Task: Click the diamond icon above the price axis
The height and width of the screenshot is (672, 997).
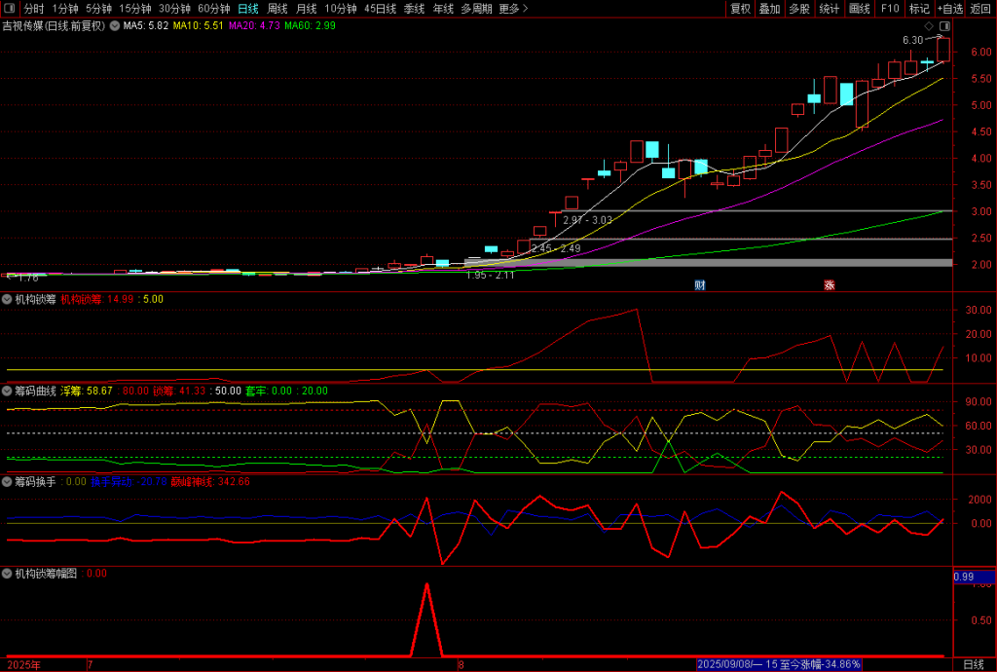Action: [929, 25]
